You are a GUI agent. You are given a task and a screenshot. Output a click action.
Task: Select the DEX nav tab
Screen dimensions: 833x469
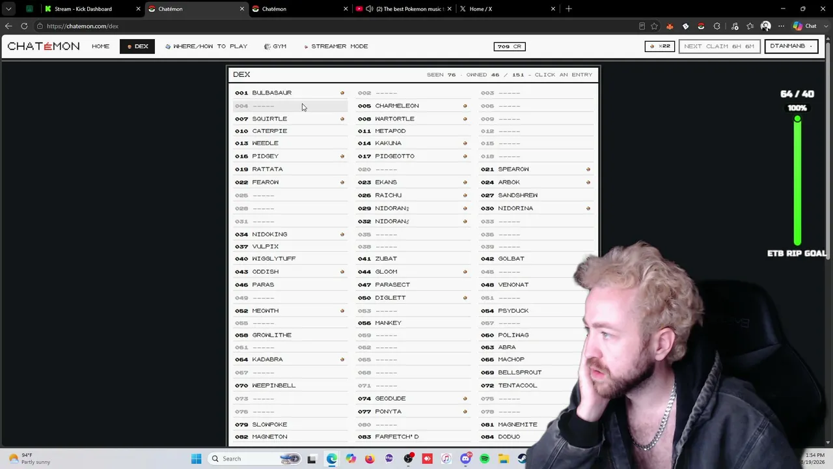[137, 46]
